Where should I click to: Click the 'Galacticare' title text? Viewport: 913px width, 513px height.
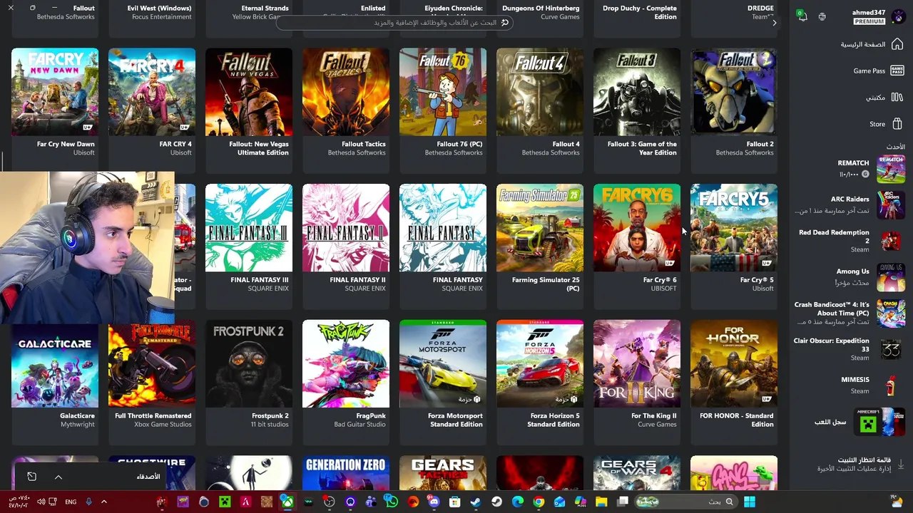pos(77,416)
